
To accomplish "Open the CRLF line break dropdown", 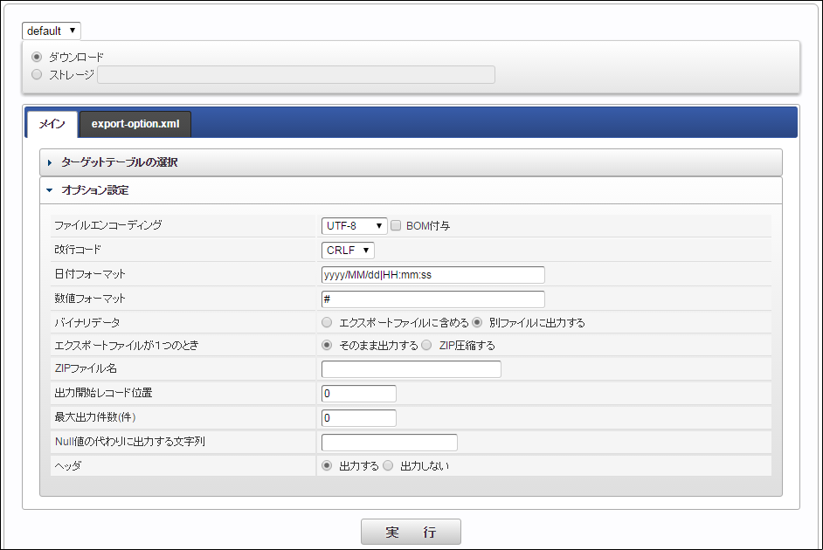I will tap(348, 251).
